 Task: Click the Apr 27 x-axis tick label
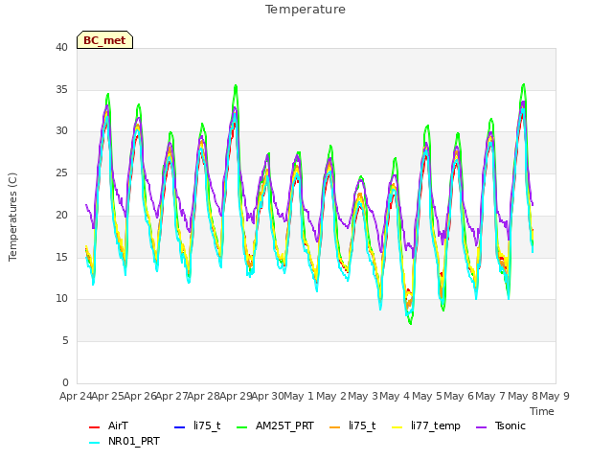click(171, 396)
